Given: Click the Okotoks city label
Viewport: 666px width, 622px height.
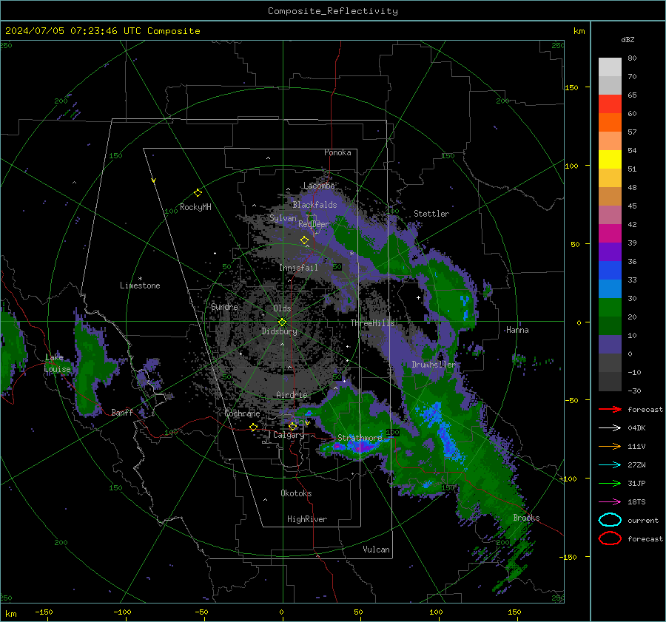Looking at the screenshot, I should pos(296,493).
